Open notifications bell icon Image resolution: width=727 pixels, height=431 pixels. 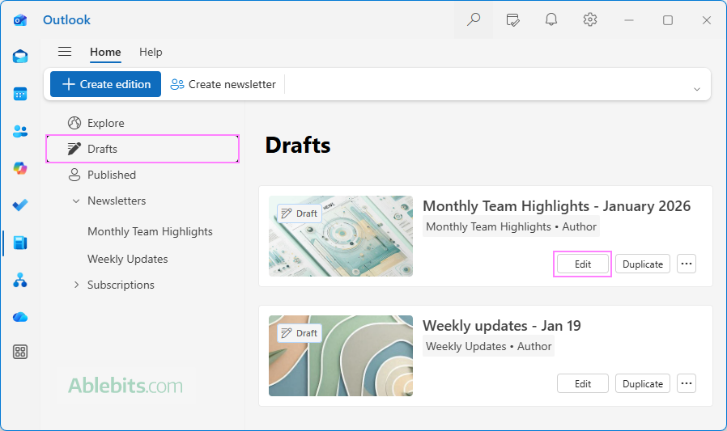pyautogui.click(x=551, y=19)
